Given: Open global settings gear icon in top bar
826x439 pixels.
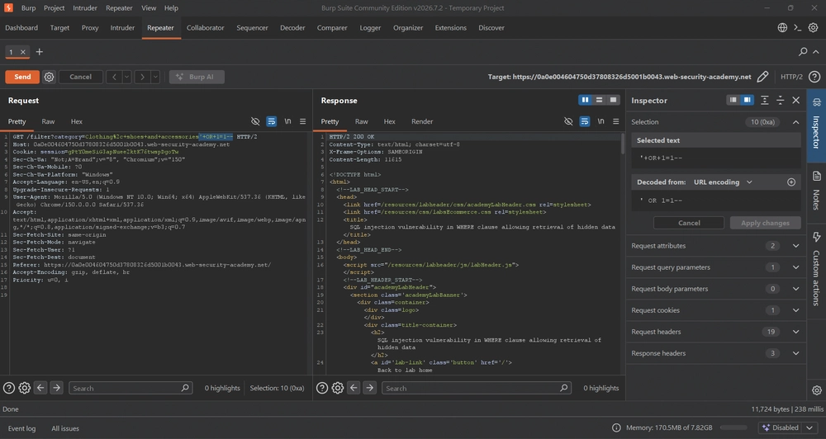Looking at the screenshot, I should 814,28.
